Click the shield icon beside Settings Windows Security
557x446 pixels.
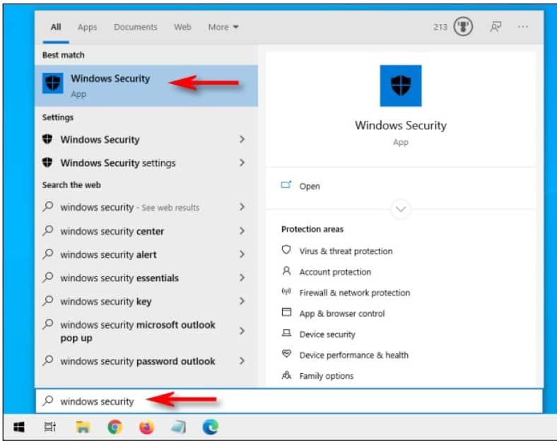pos(47,139)
